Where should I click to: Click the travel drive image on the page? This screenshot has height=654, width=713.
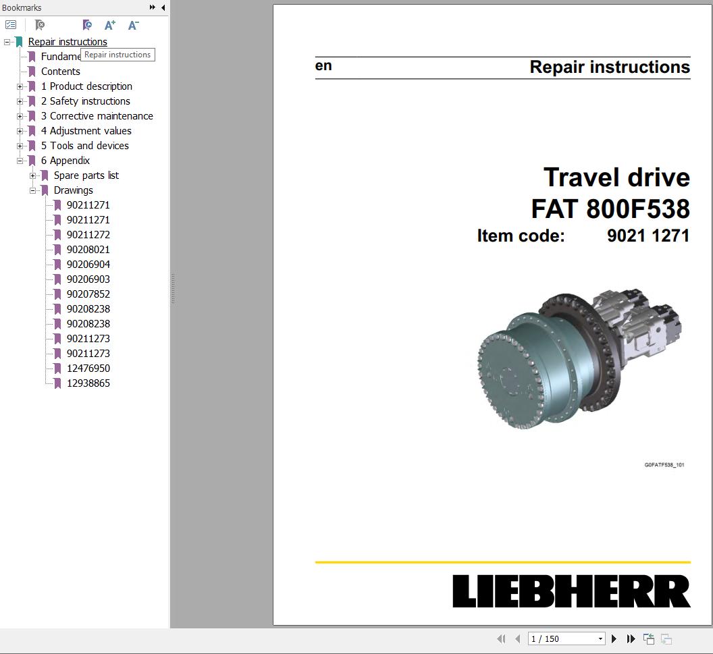(579, 358)
